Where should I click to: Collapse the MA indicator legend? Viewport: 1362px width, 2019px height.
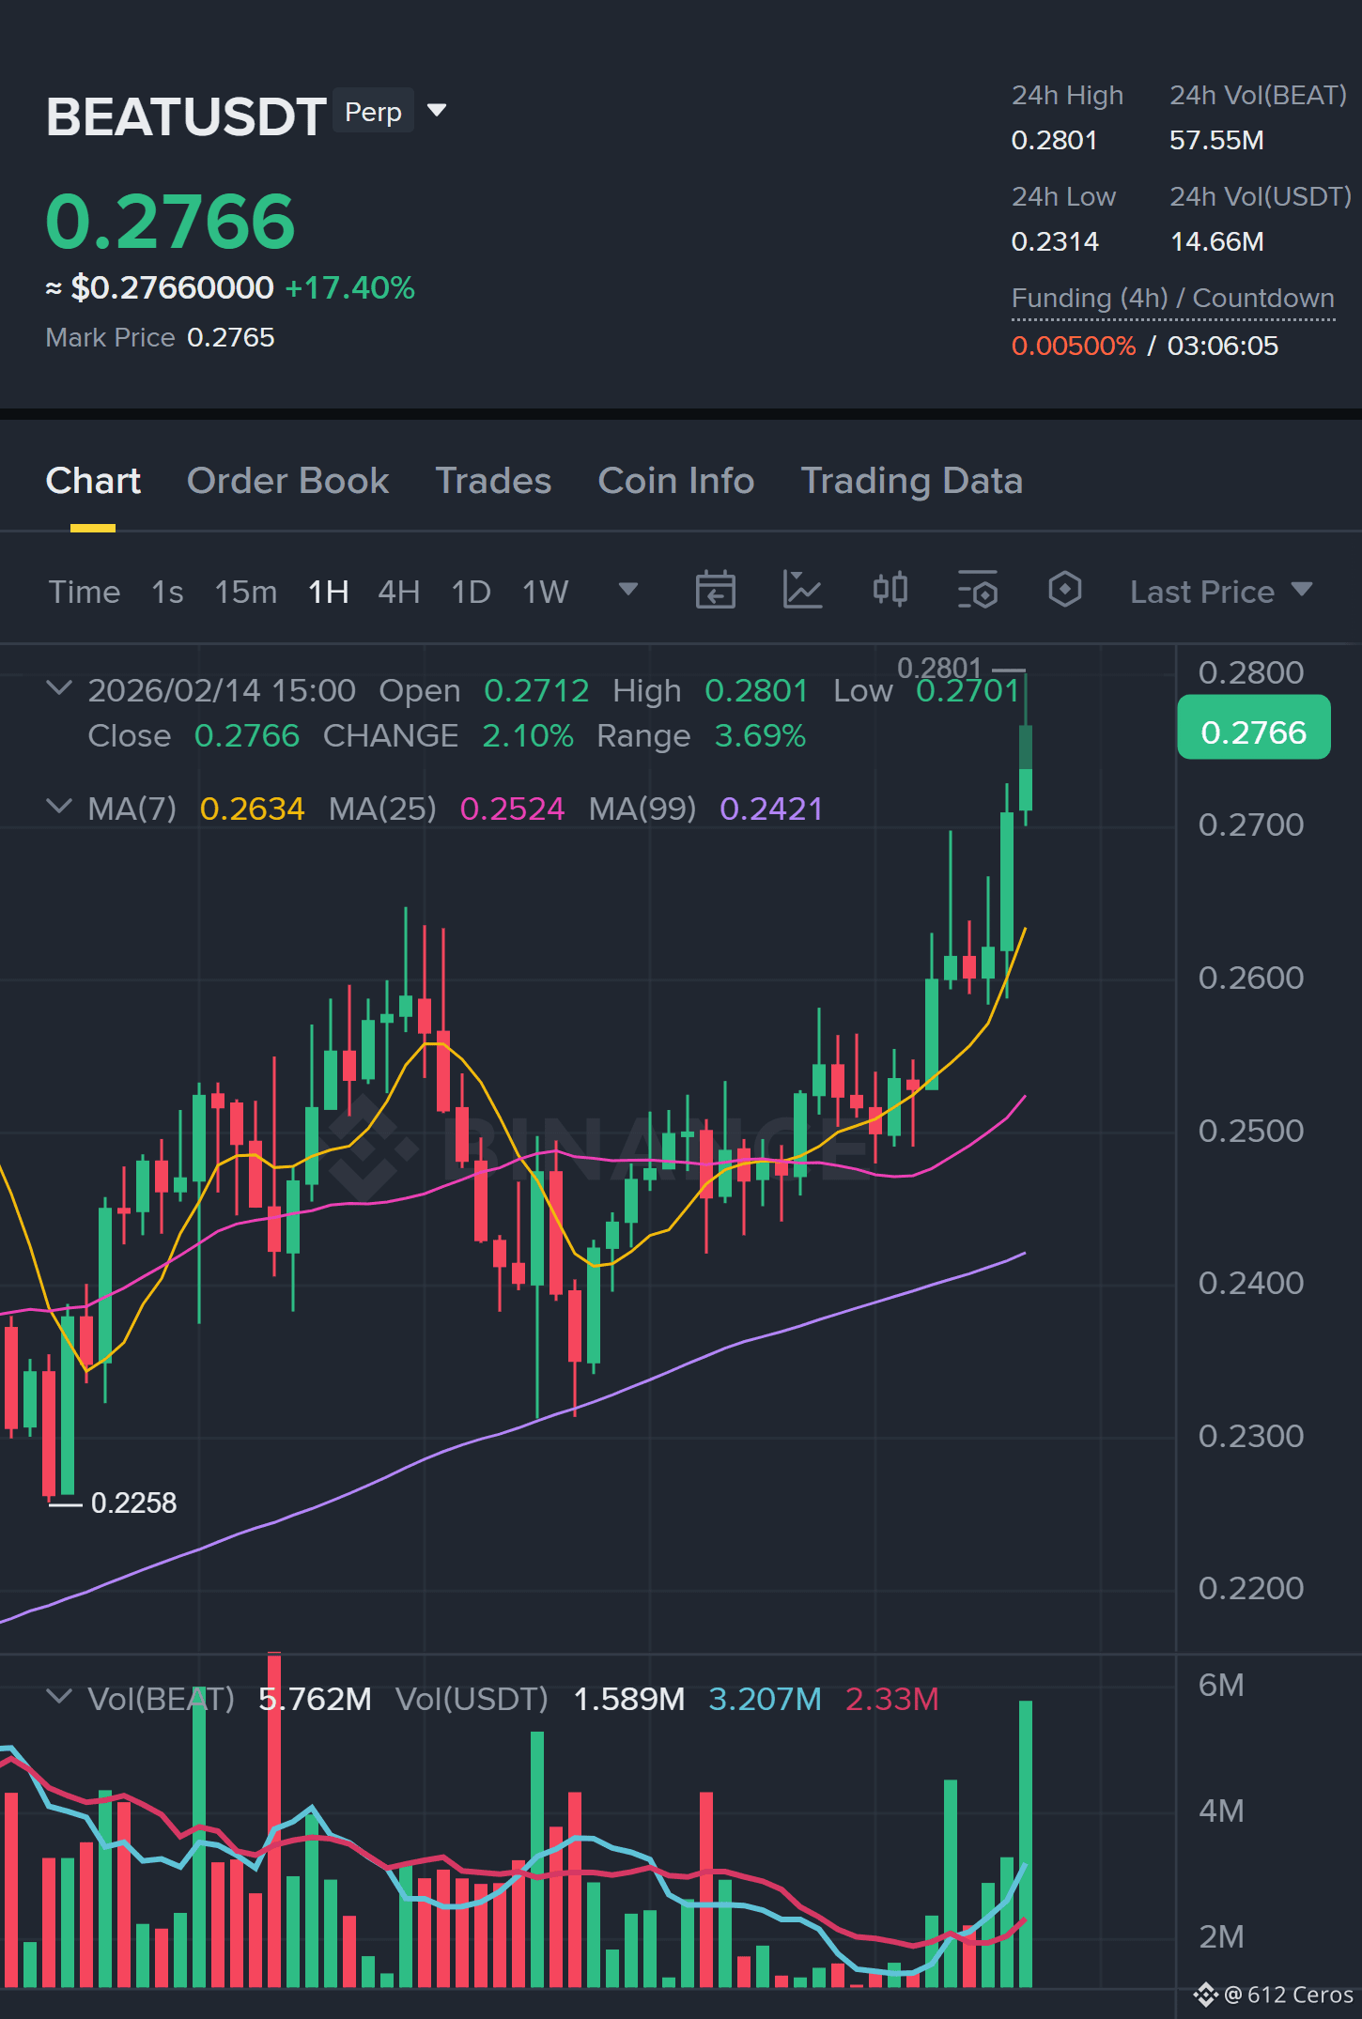58,807
